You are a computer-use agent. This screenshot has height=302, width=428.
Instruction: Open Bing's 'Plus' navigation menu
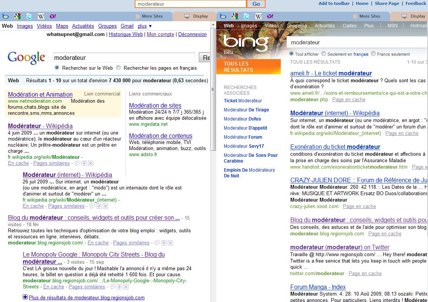[369, 26]
